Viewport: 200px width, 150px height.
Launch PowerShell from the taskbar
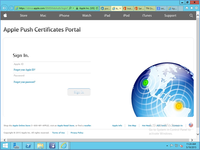(x=28, y=146)
